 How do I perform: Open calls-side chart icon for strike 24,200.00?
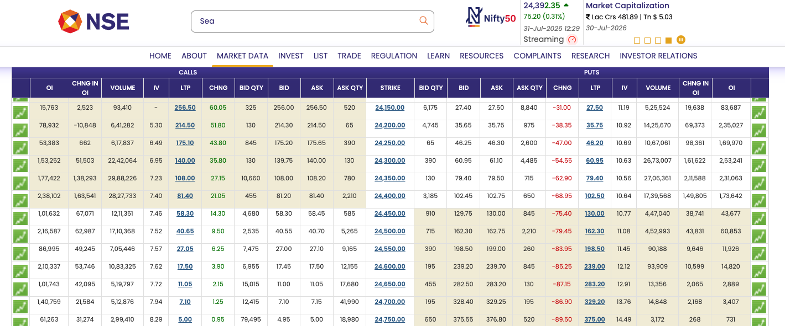(x=20, y=130)
